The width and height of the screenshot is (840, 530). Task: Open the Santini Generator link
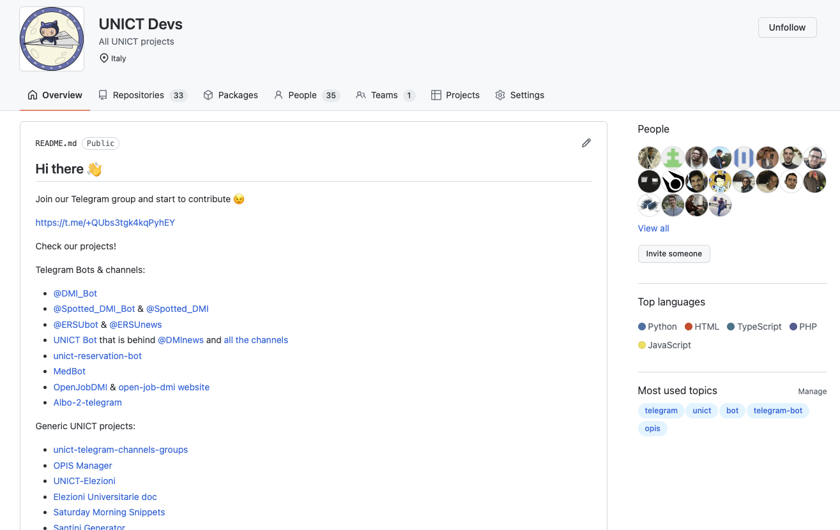pos(89,527)
